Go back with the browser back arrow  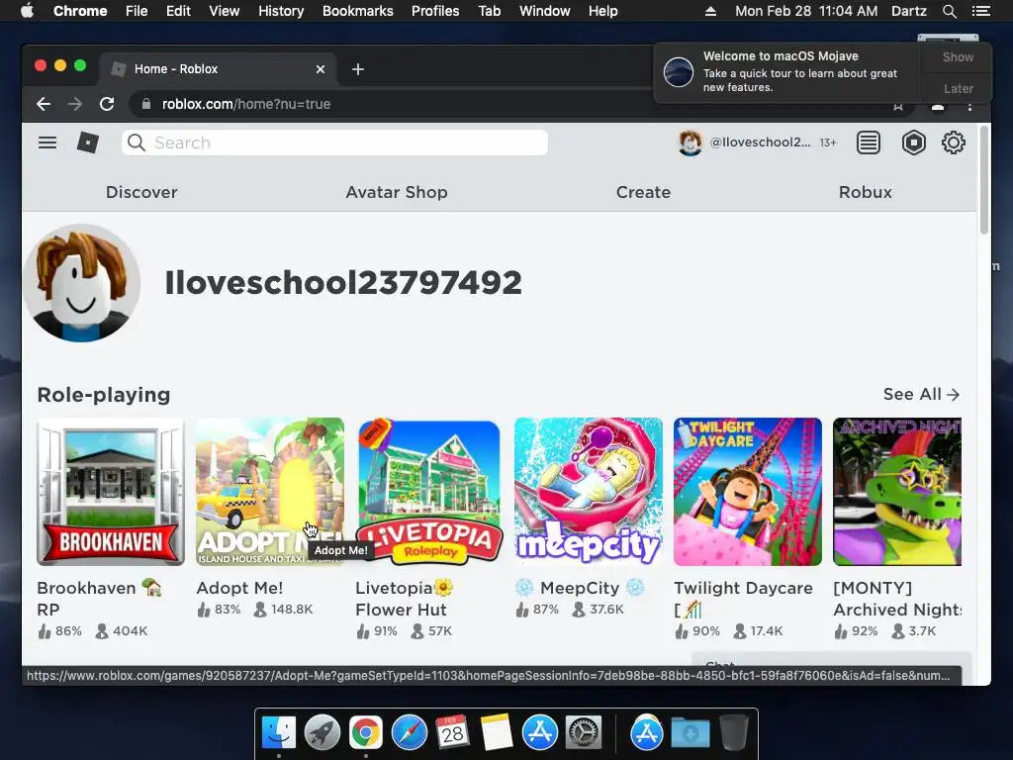tap(44, 104)
